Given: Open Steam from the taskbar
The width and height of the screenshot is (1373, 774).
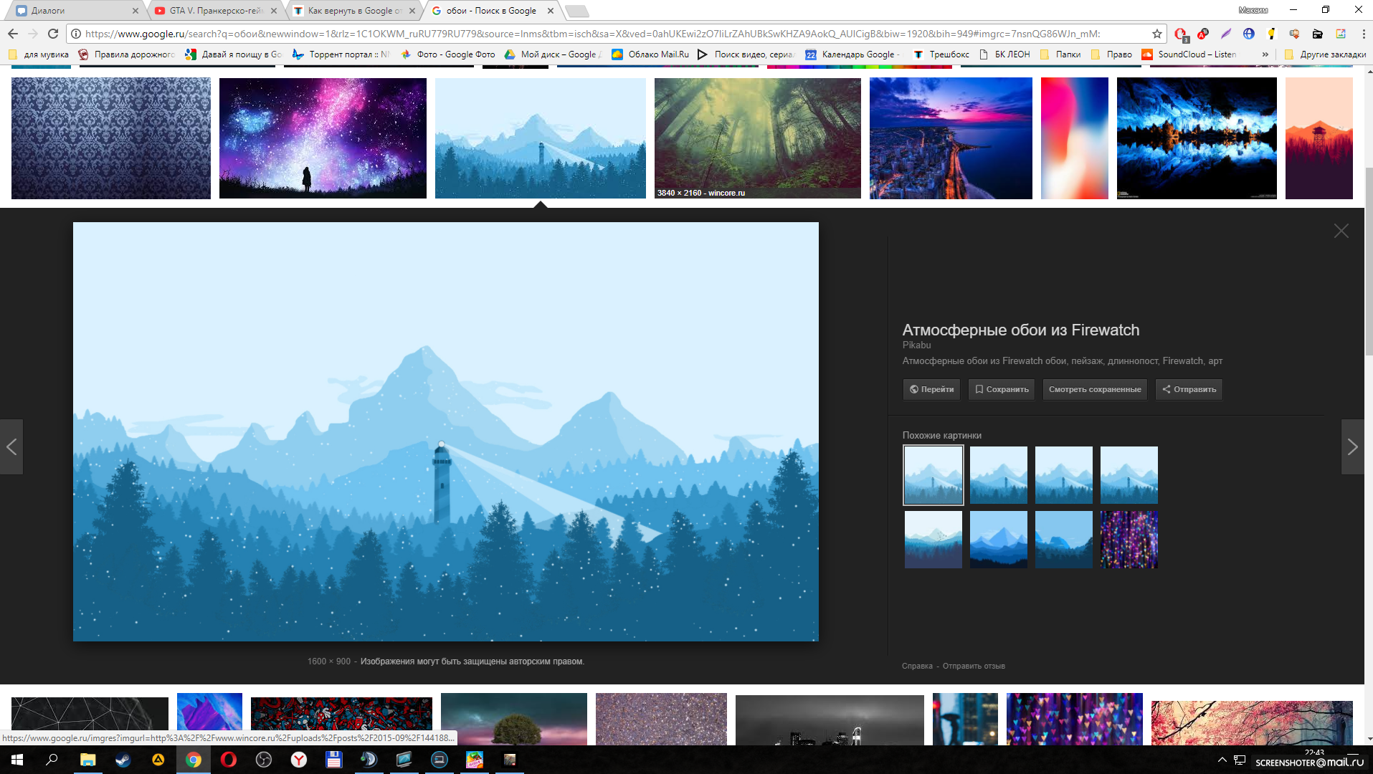Looking at the screenshot, I should tap(123, 760).
